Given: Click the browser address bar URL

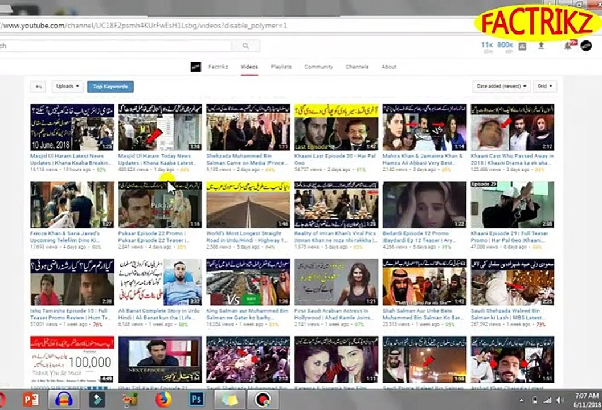Looking at the screenshot, I should click(144, 26).
